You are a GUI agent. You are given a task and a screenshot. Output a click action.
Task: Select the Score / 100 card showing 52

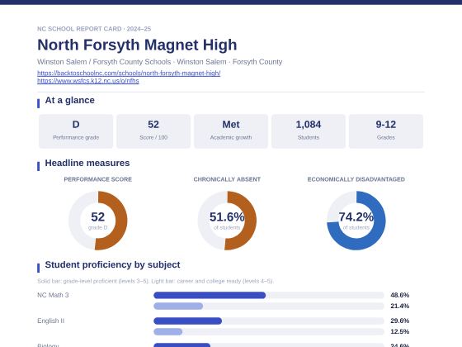(153, 131)
